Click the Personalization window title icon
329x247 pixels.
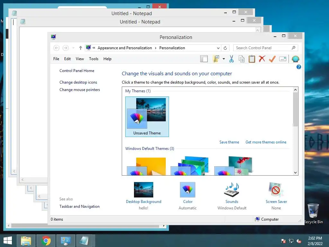(54, 37)
